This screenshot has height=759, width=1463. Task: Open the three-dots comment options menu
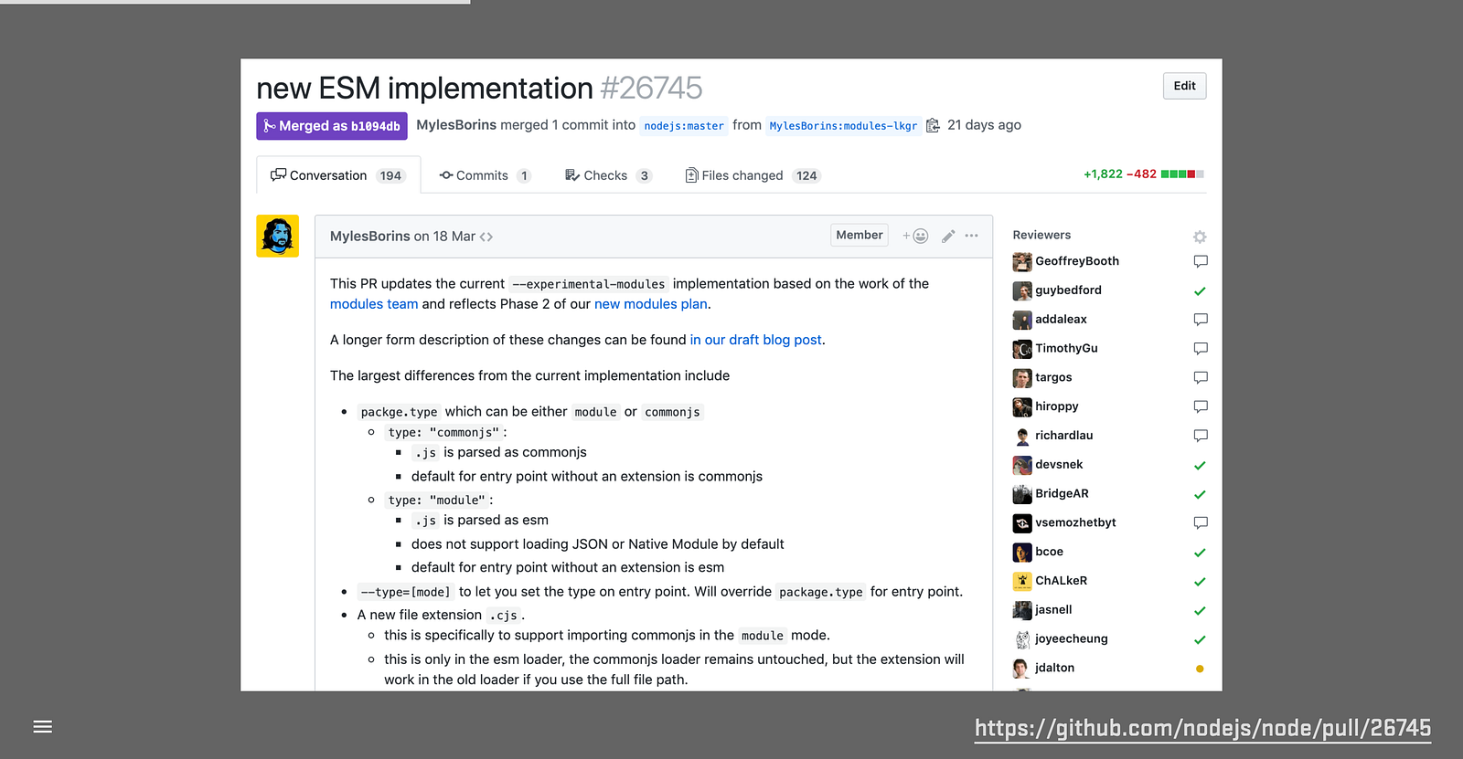click(x=971, y=236)
